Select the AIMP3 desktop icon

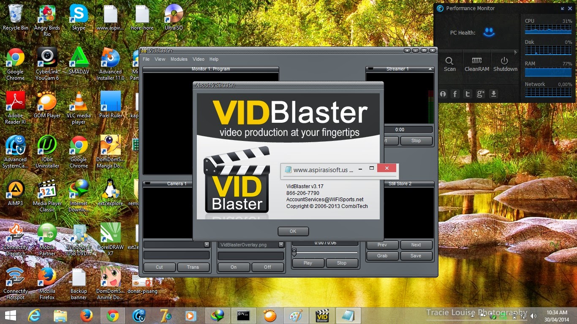(x=16, y=193)
